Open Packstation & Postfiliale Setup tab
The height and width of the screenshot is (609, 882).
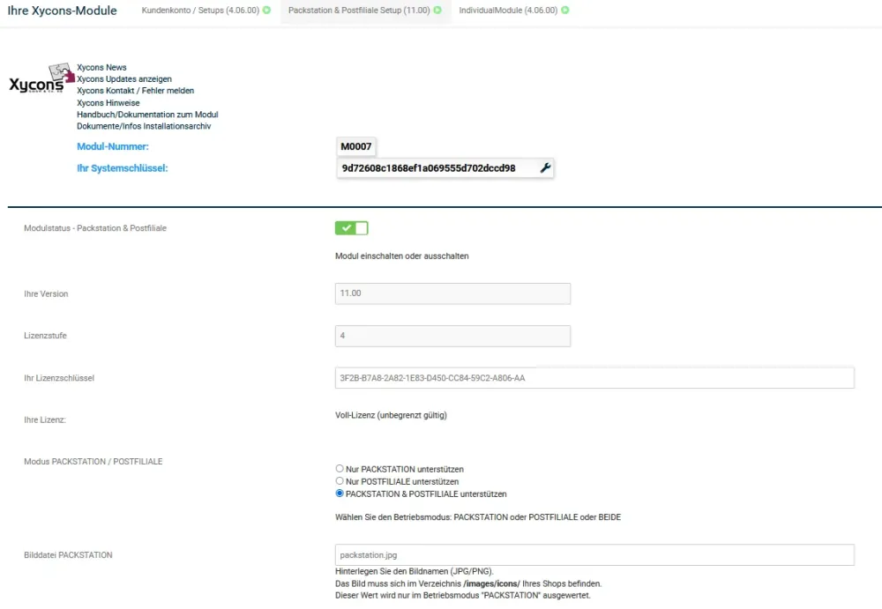pyautogui.click(x=364, y=10)
